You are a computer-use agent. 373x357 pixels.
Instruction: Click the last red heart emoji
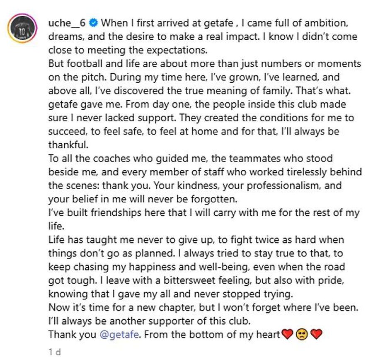316,334
